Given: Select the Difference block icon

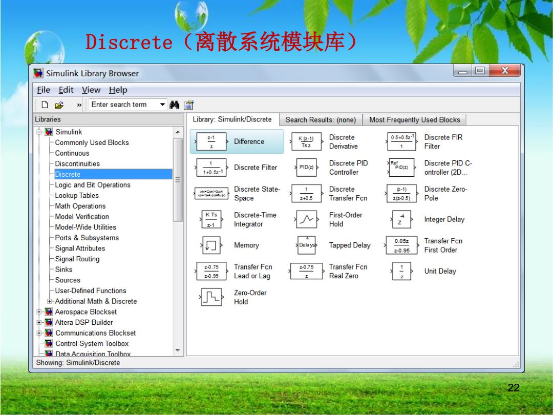Looking at the screenshot, I should coord(211,141).
